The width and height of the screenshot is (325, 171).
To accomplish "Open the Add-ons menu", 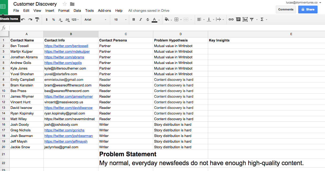I will [104, 11].
